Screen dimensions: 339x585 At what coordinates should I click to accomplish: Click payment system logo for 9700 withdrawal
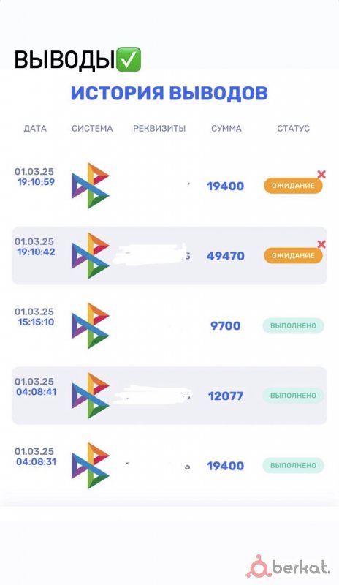click(x=91, y=325)
